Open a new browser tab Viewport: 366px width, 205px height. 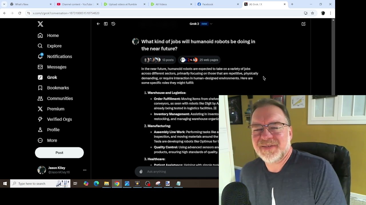292,4
